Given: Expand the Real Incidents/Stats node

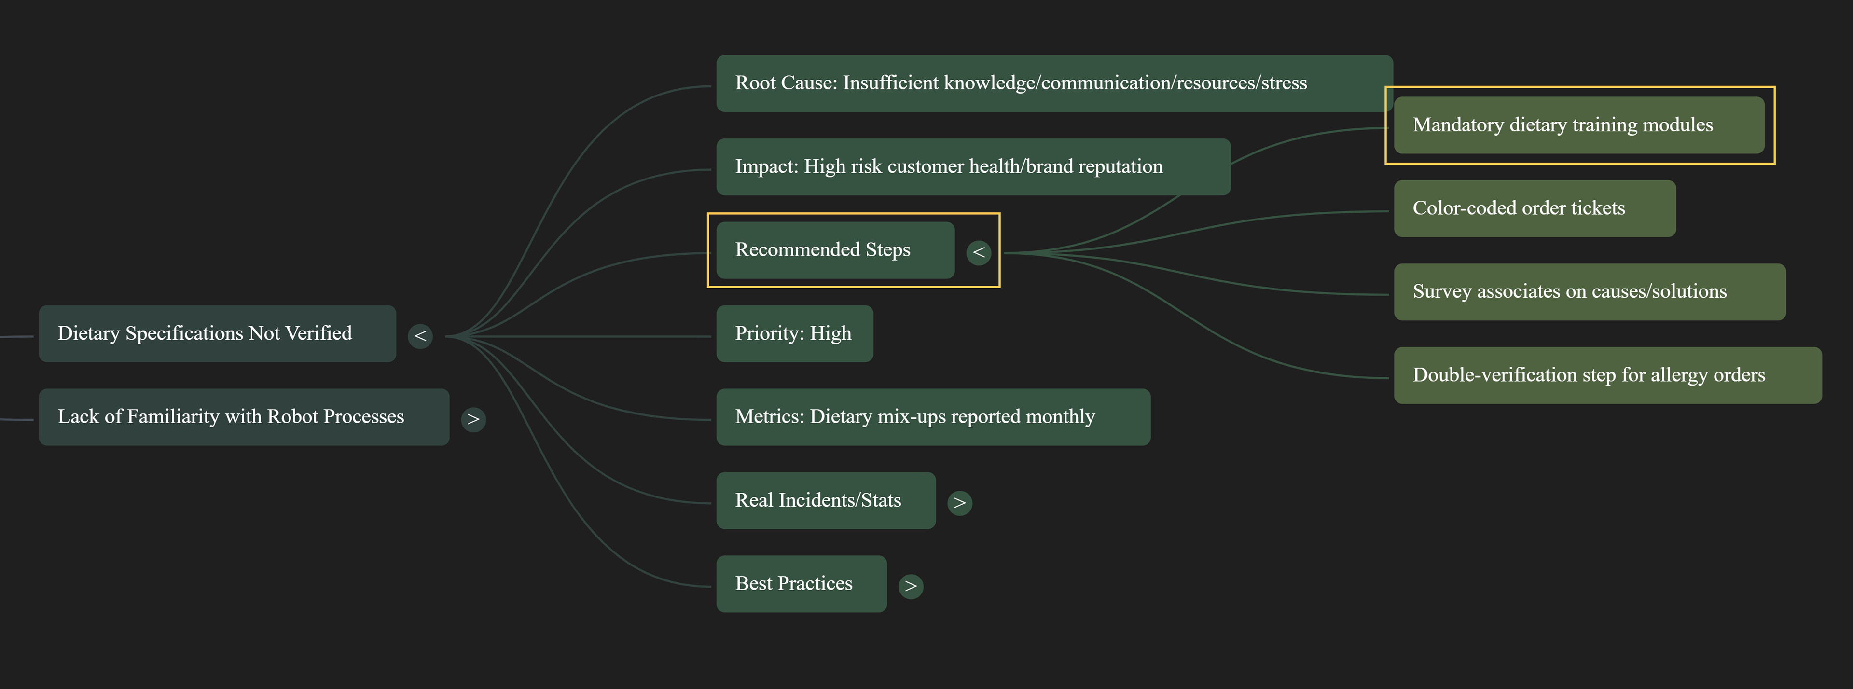Looking at the screenshot, I should pos(960,503).
